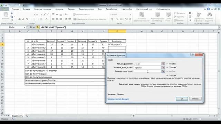The width and height of the screenshot is (221, 124).
Task: Open the font size dropdown arrow
Action: point(41,14)
